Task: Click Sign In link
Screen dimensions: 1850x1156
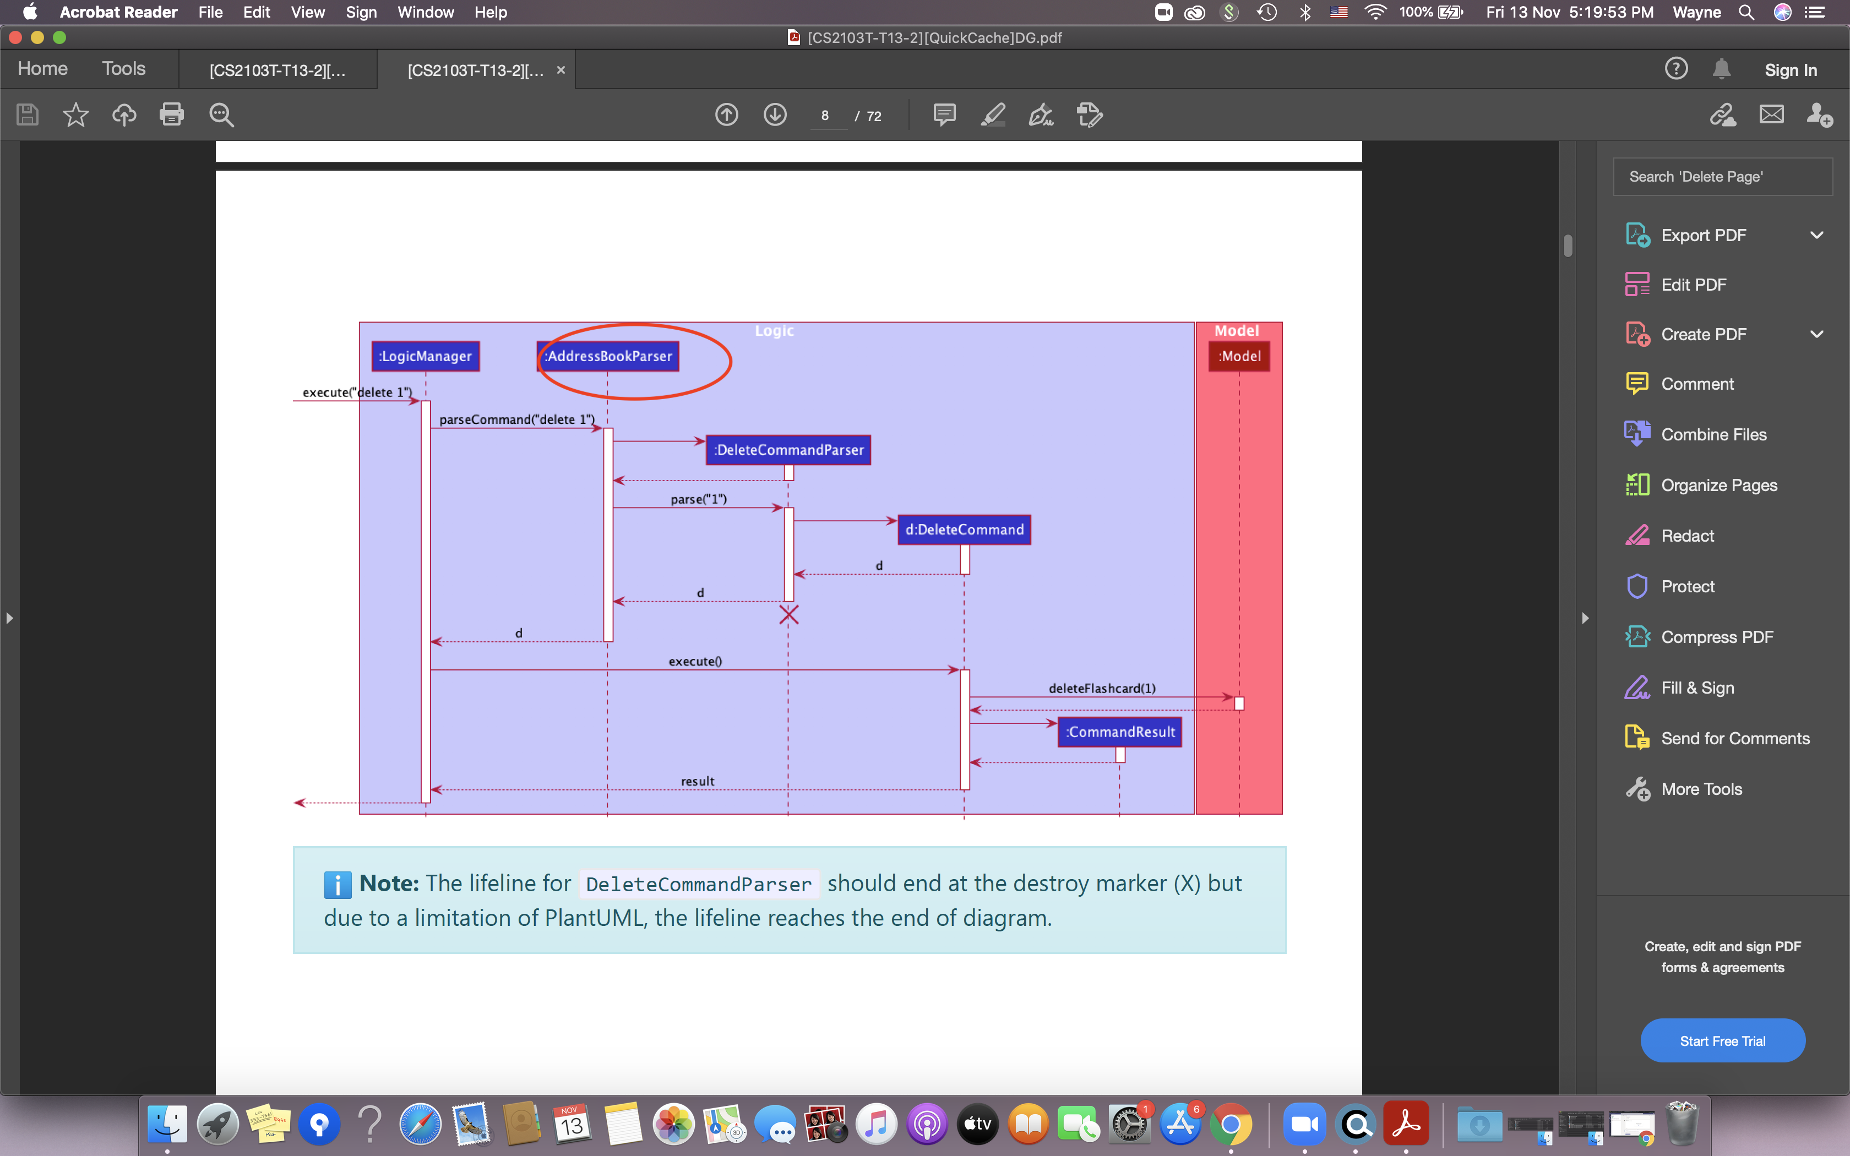Action: pos(1791,70)
